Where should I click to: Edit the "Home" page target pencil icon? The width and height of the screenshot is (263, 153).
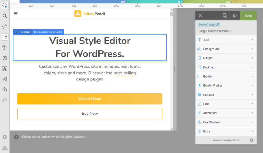coord(218,25)
